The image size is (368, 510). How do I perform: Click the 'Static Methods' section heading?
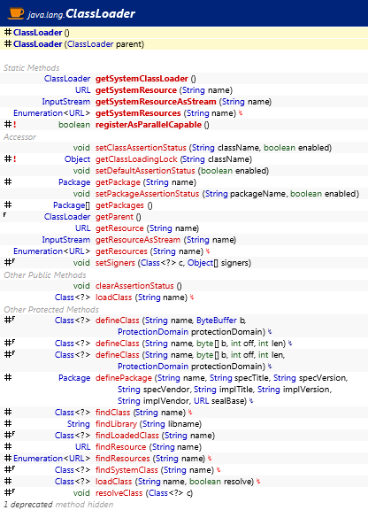point(32,68)
